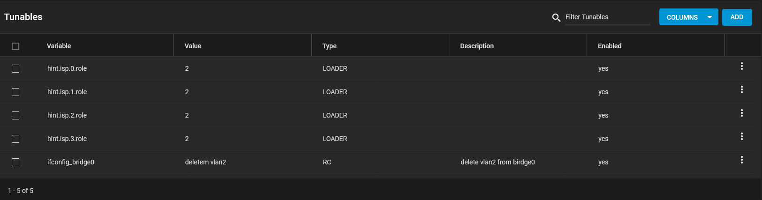Click LOADER type in hint.isp.2.role row
Image resolution: width=762 pixels, height=200 pixels.
click(335, 115)
